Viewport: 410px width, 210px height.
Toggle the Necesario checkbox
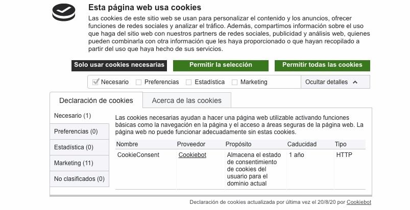click(95, 82)
